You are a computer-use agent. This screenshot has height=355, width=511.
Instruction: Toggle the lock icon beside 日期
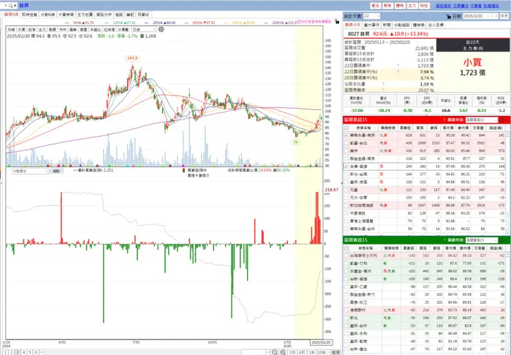[x=448, y=17]
